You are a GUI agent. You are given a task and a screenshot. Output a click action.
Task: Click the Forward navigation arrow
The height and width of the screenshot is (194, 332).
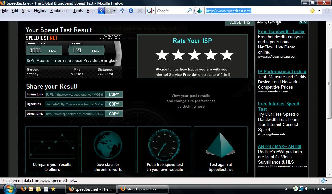pyautogui.click(x=109, y=11)
